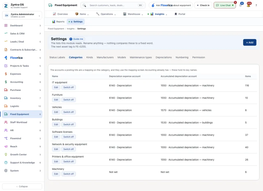Click the System gear icon
263x191 pixels.
(x=6, y=171)
